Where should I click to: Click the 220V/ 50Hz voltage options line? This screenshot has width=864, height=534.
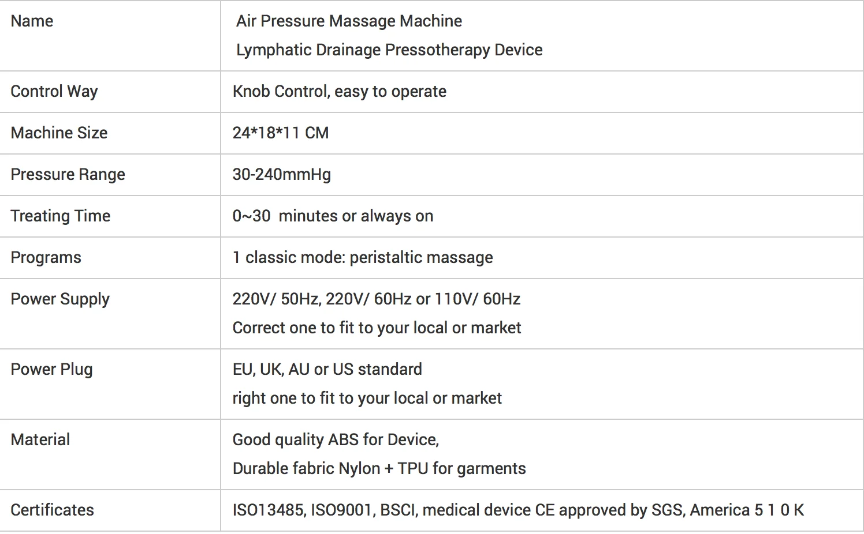pyautogui.click(x=376, y=299)
